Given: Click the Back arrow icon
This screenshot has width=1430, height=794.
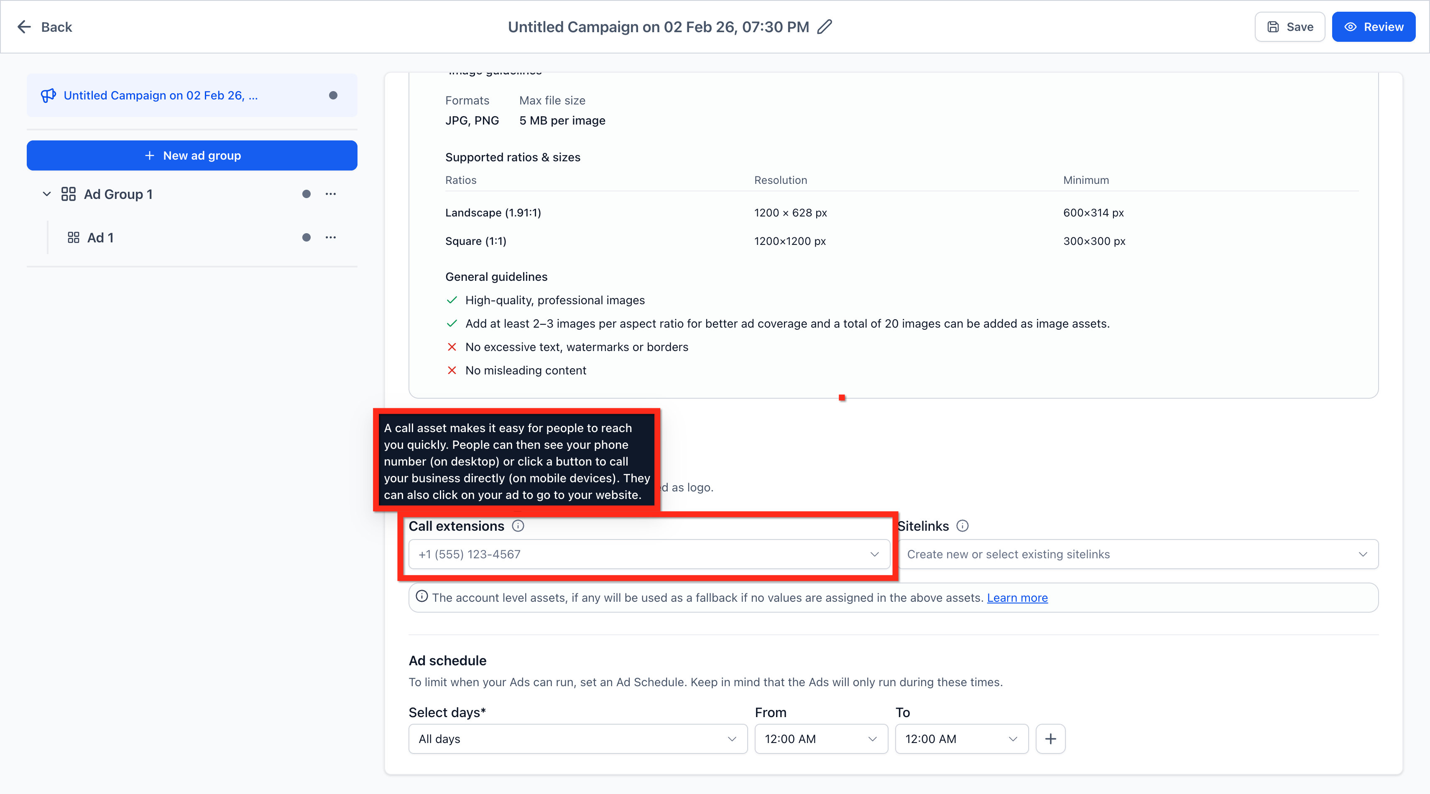Looking at the screenshot, I should [x=24, y=27].
